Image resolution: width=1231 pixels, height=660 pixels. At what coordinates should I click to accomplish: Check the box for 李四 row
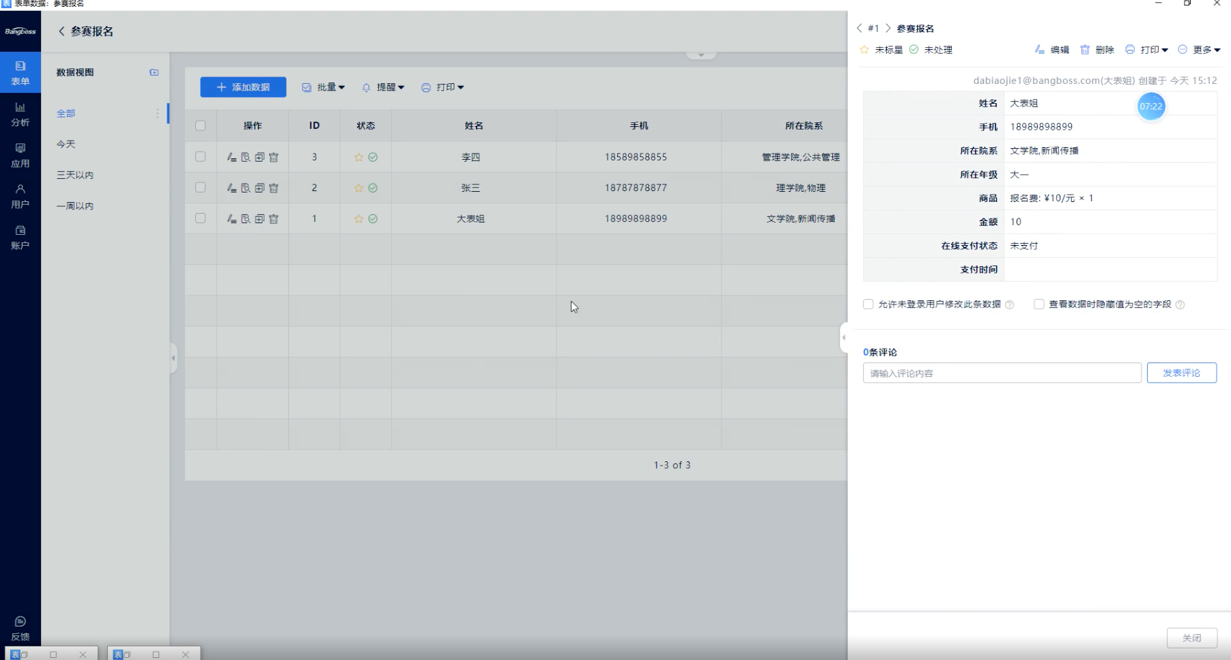[x=200, y=156]
